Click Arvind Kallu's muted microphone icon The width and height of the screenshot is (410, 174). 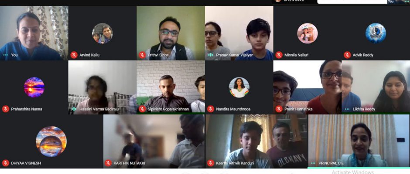click(x=74, y=55)
